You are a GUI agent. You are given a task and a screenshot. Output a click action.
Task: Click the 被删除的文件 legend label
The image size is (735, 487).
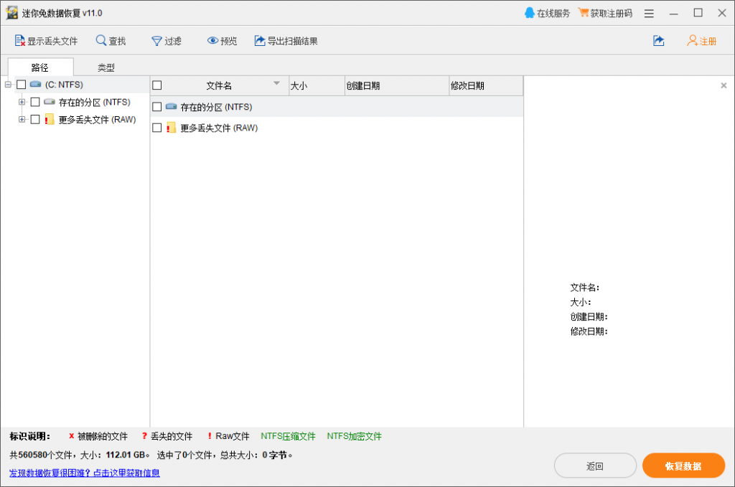[x=102, y=436]
